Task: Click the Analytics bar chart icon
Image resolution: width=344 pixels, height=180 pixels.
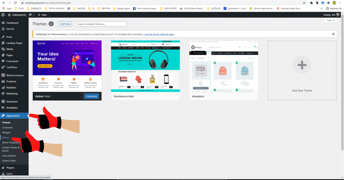Action: [3, 87]
